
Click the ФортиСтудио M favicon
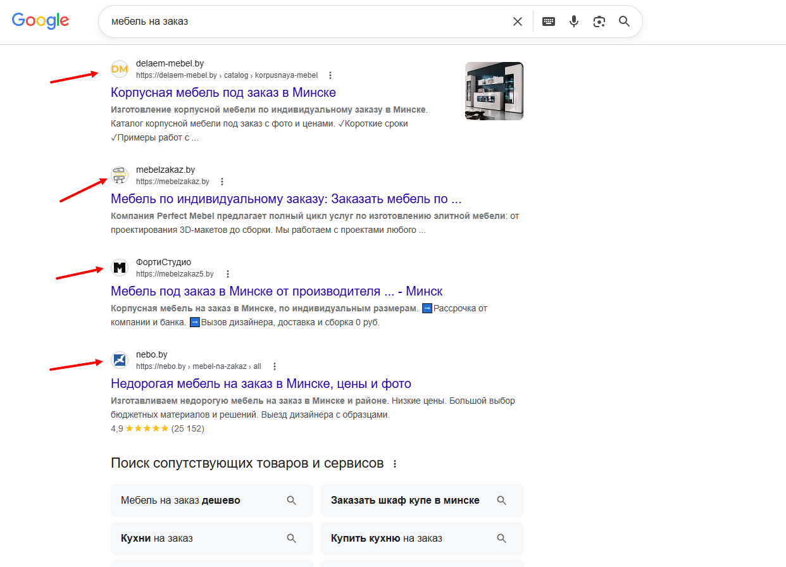(x=120, y=268)
